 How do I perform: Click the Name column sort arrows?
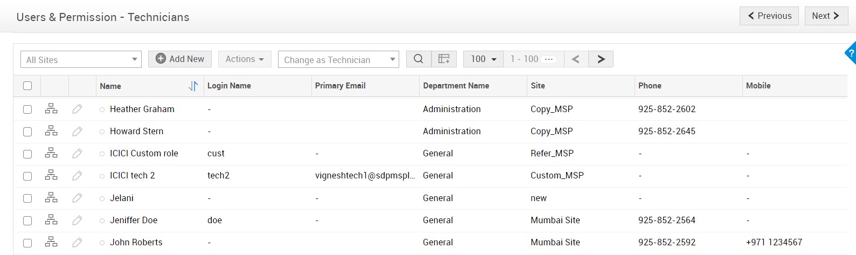pyautogui.click(x=193, y=86)
